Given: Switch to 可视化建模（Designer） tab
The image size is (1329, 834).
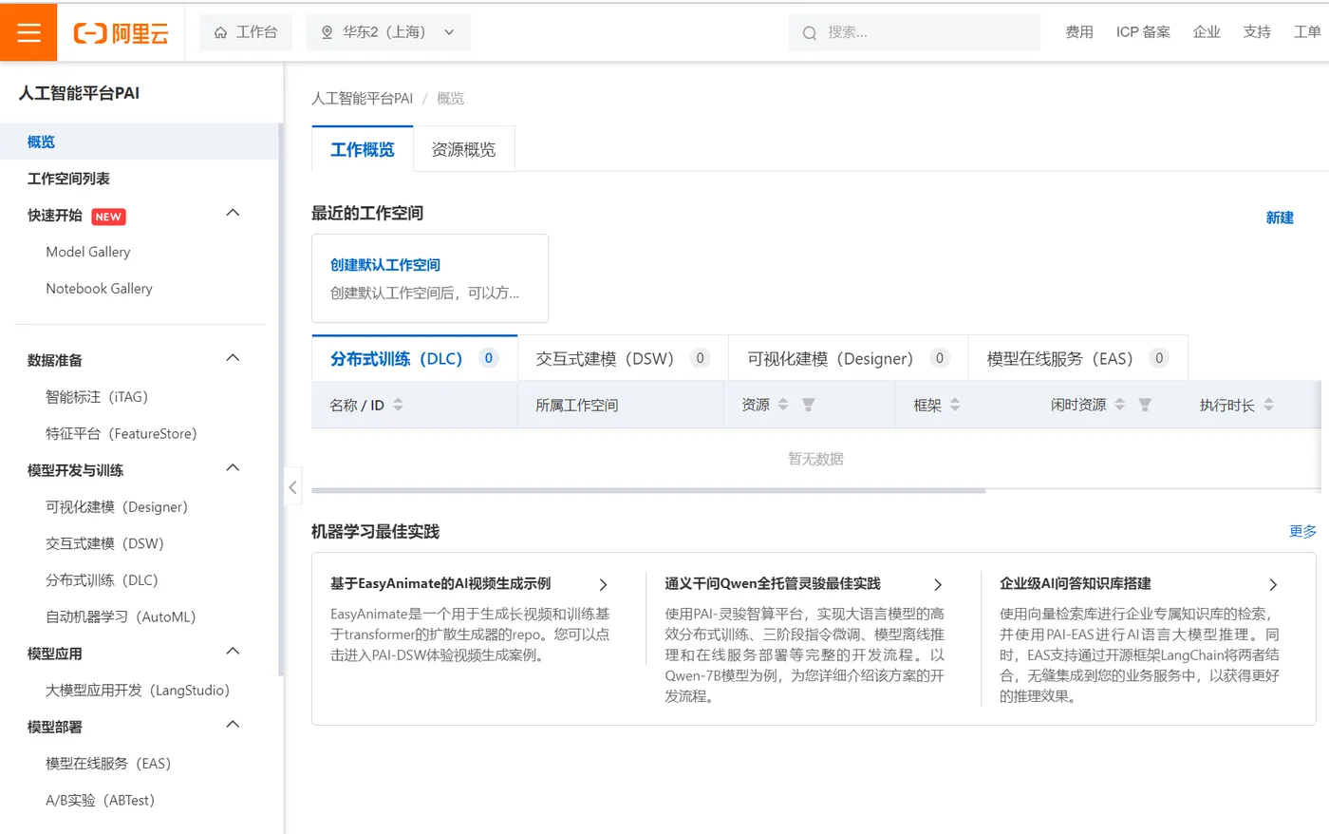Looking at the screenshot, I should [848, 358].
